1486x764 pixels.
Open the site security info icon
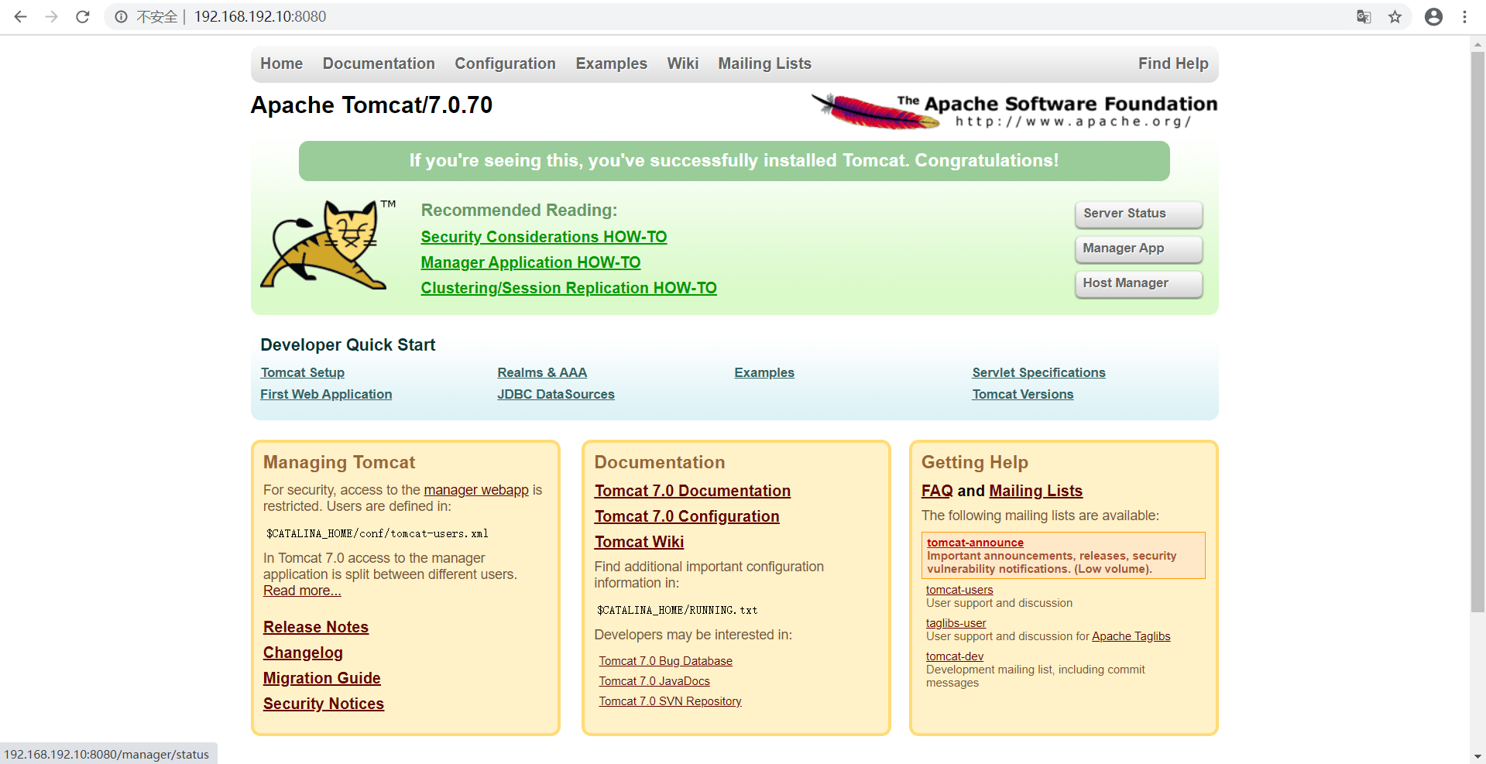pyautogui.click(x=121, y=16)
